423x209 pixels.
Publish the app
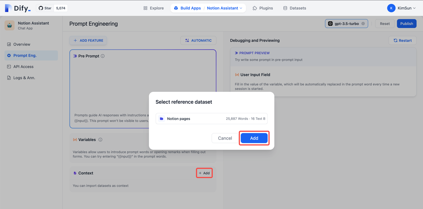tap(406, 24)
